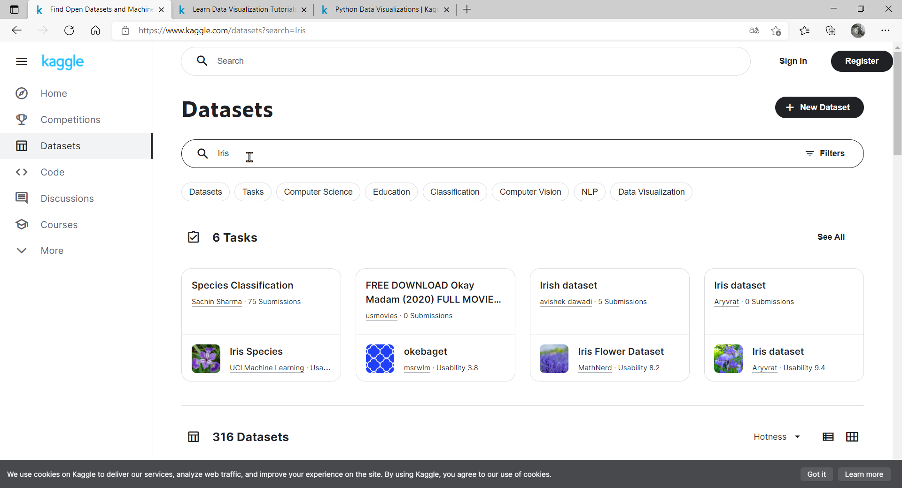Open the Irish dataset task
This screenshot has width=902, height=488.
(x=568, y=285)
